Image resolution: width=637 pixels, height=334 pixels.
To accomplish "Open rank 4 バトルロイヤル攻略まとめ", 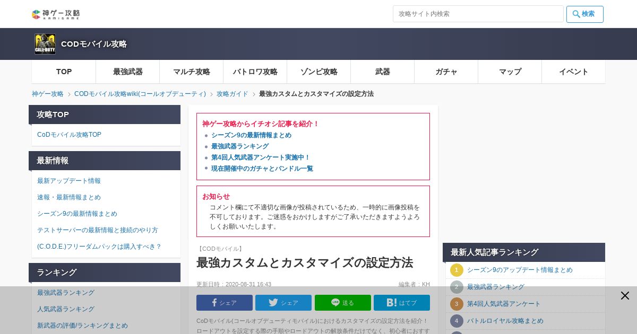I will pyautogui.click(x=505, y=321).
